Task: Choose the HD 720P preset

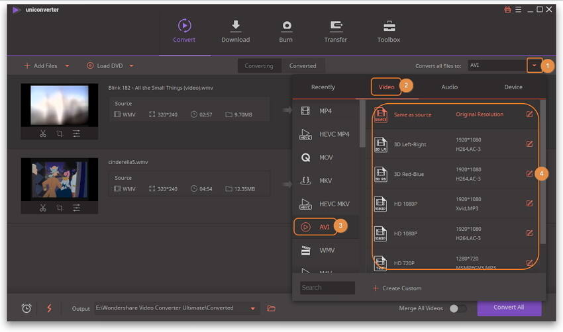Action: [x=452, y=263]
